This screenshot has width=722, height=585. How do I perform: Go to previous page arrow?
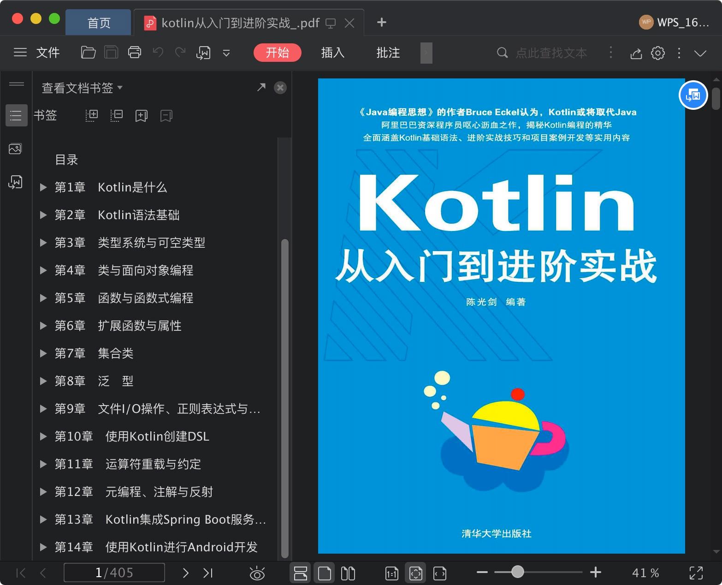tap(43, 573)
